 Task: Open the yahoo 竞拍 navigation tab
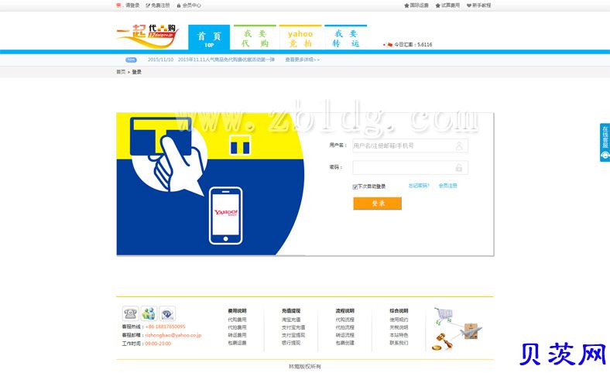(x=300, y=38)
